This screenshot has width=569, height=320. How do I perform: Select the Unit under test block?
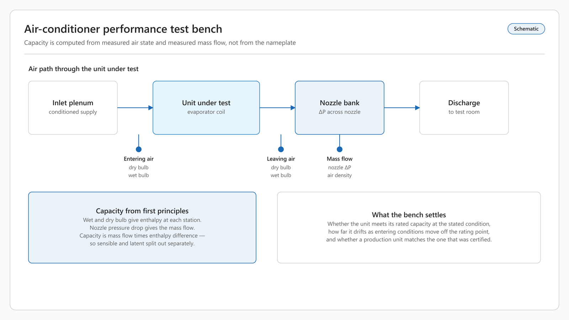[x=206, y=108]
